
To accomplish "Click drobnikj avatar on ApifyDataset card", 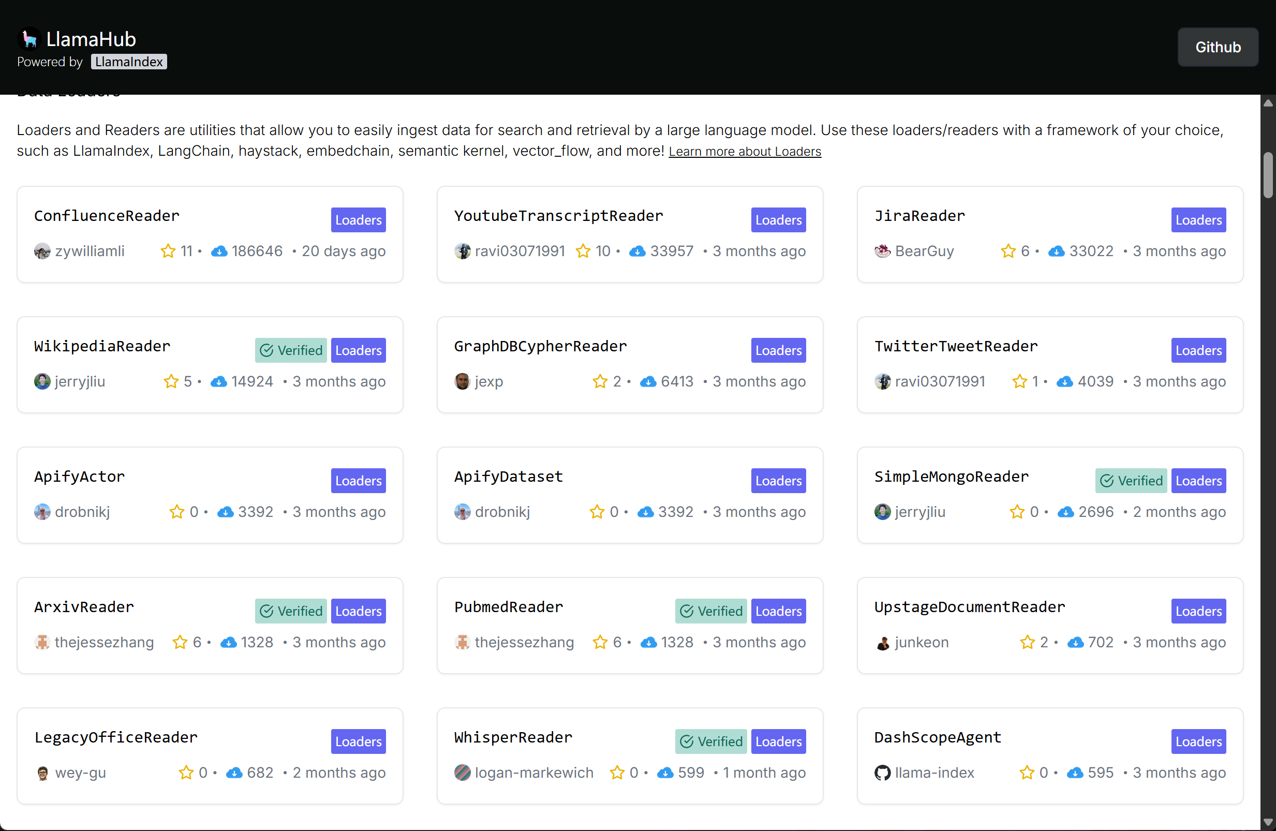I will (463, 511).
